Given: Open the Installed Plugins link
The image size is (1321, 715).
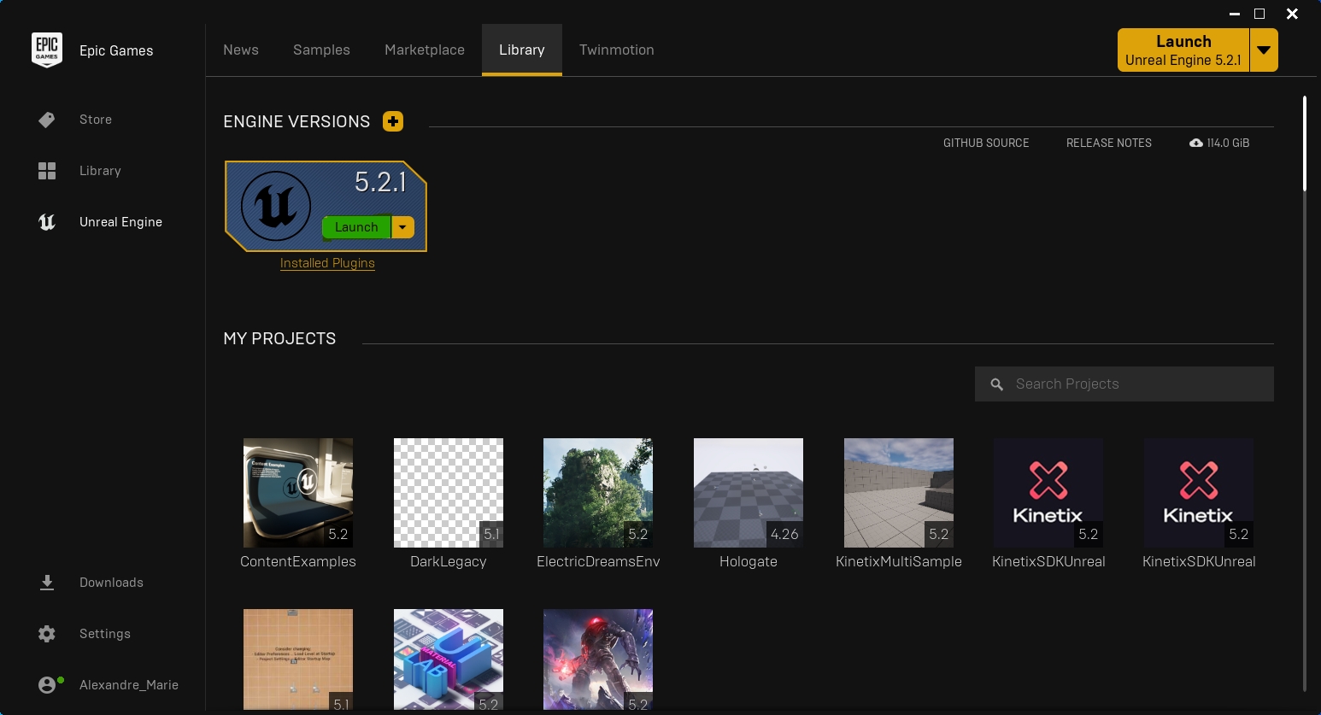Looking at the screenshot, I should coord(327,263).
